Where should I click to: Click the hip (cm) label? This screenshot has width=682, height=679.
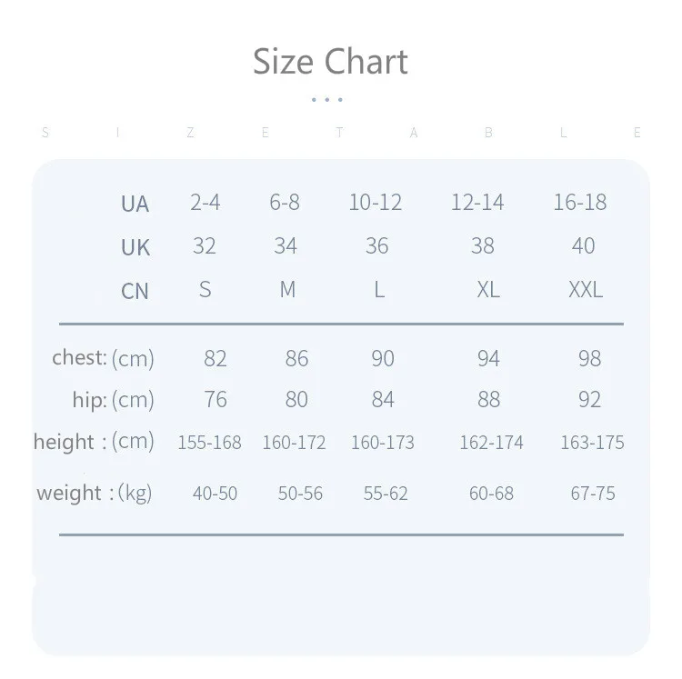click(113, 399)
